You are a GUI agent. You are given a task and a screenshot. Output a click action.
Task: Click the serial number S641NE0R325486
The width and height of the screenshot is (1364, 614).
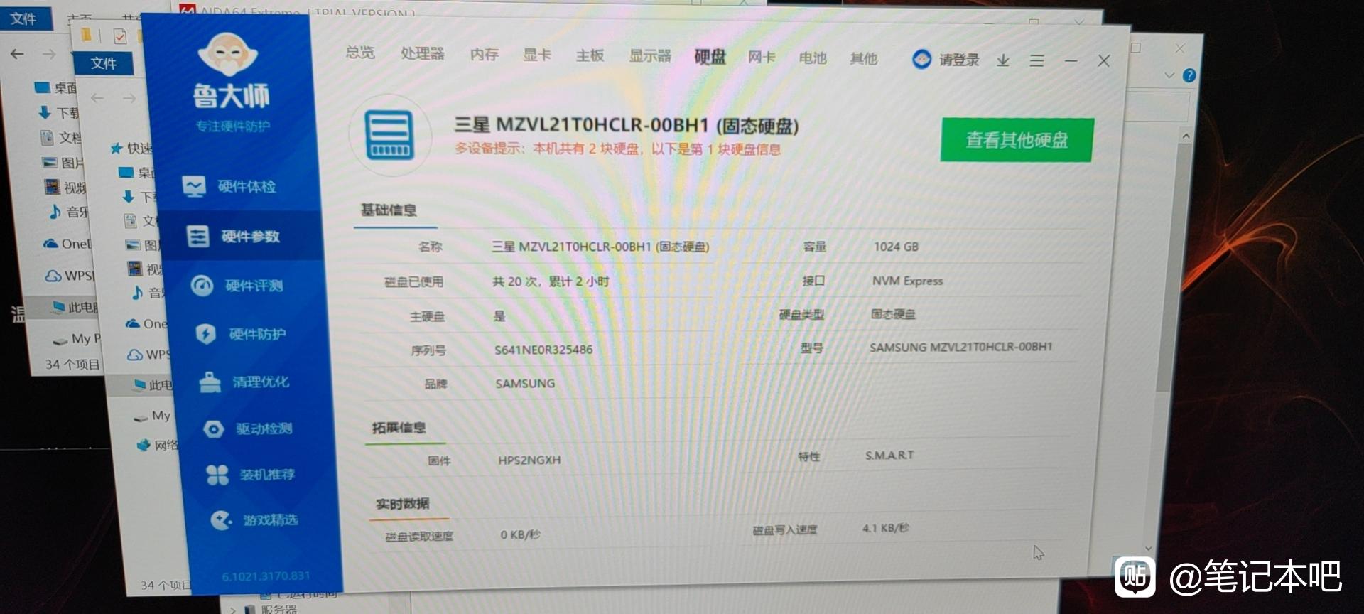pos(543,350)
